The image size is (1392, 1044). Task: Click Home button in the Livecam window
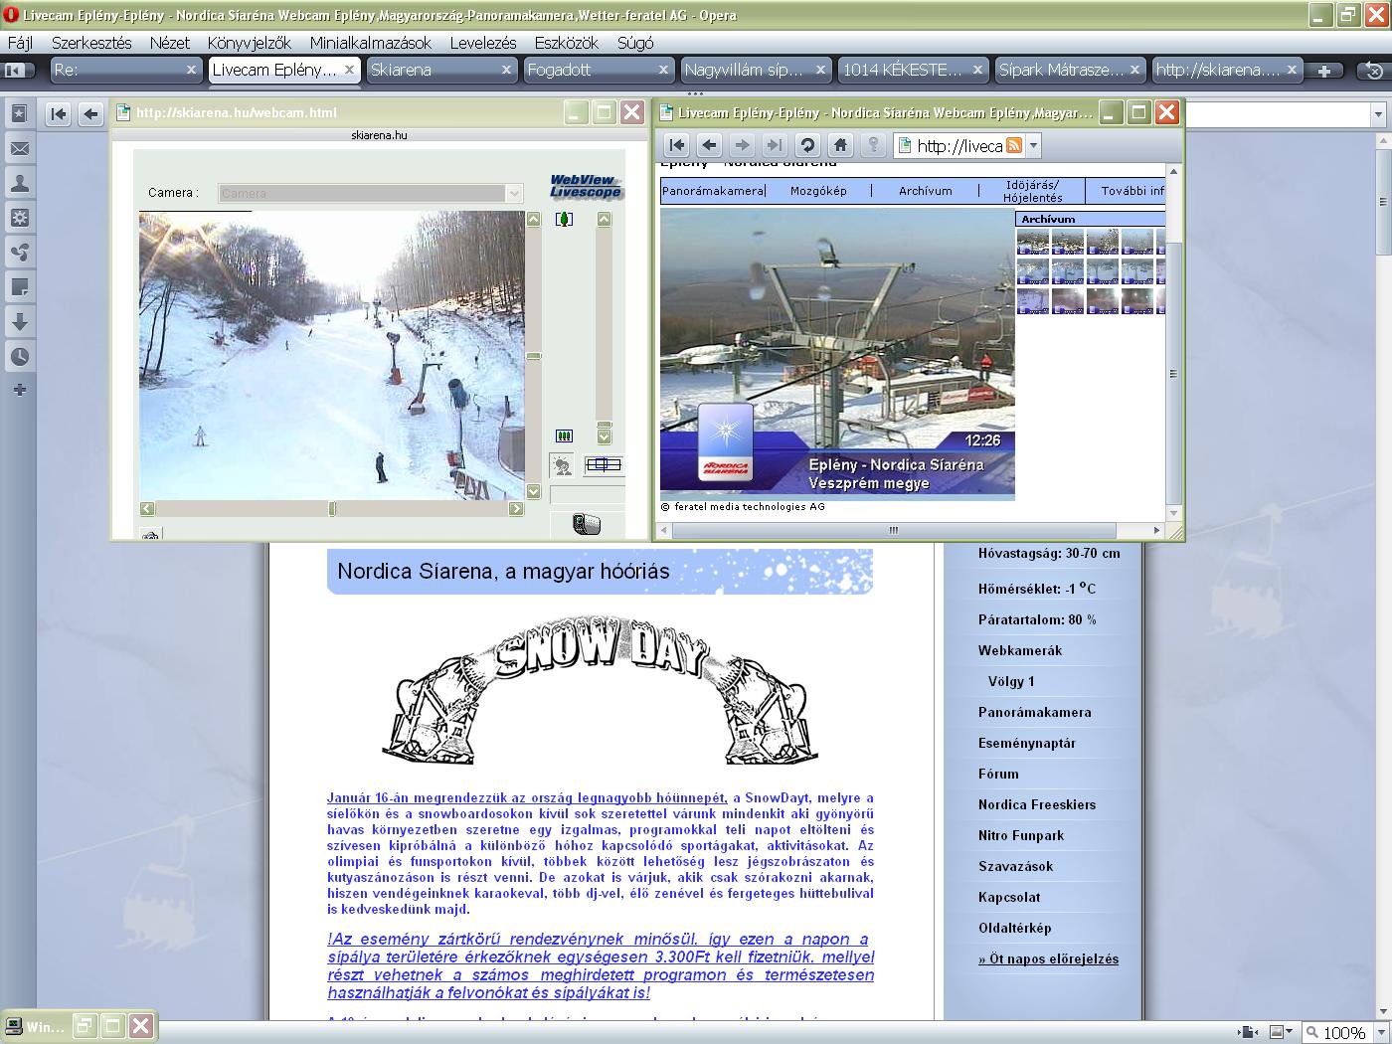point(840,145)
